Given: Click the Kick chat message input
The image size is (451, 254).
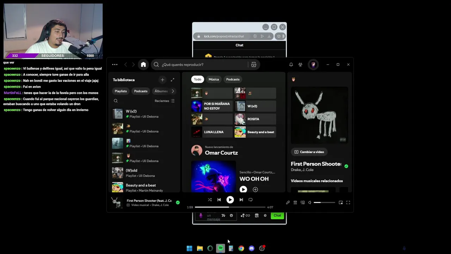Looking at the screenshot, I should (x=216, y=216).
